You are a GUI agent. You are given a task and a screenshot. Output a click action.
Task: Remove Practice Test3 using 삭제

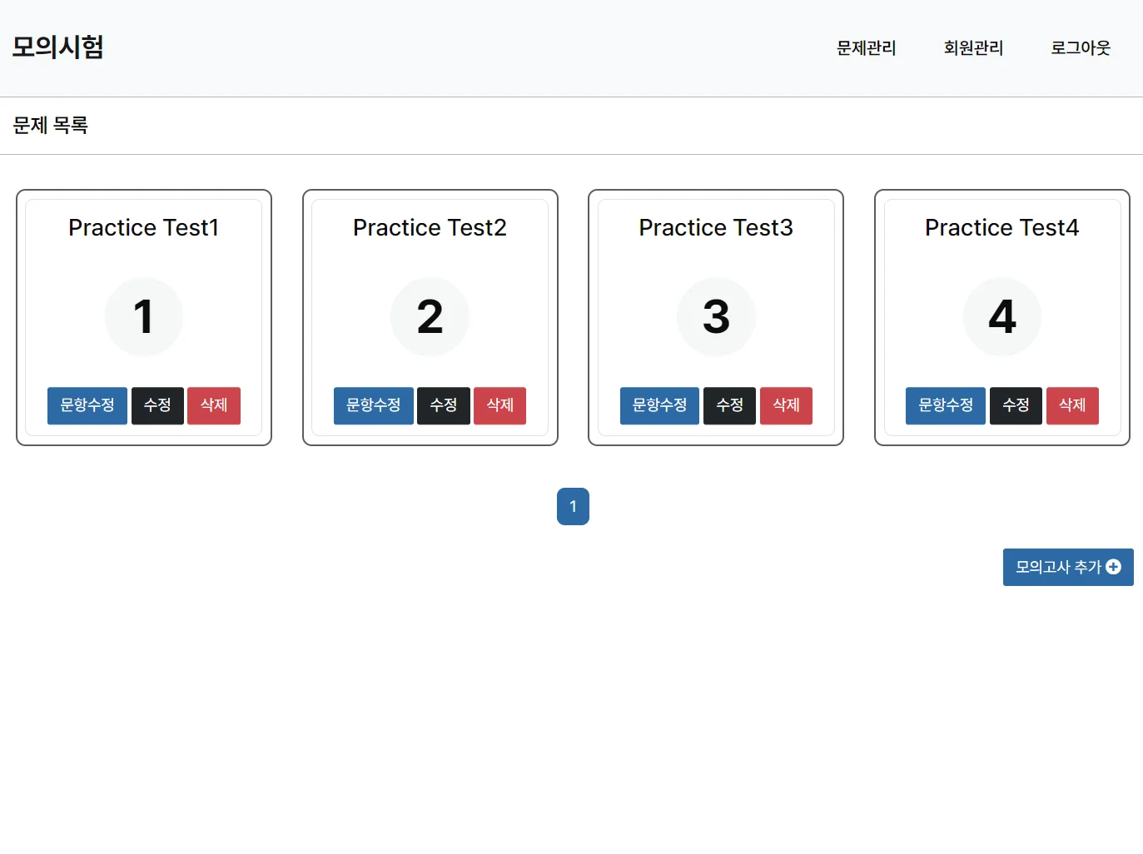pos(786,405)
